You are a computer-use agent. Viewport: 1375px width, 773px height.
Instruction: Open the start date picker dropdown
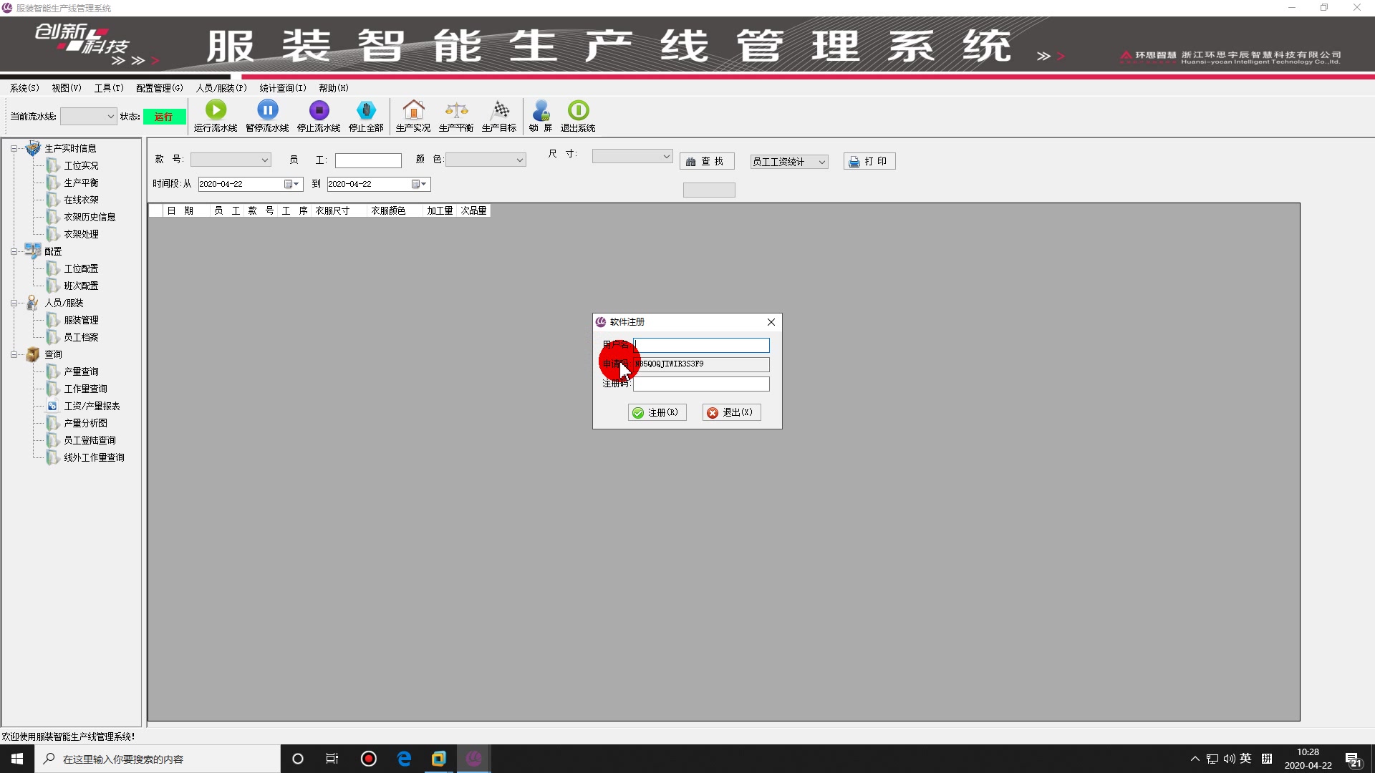(292, 184)
